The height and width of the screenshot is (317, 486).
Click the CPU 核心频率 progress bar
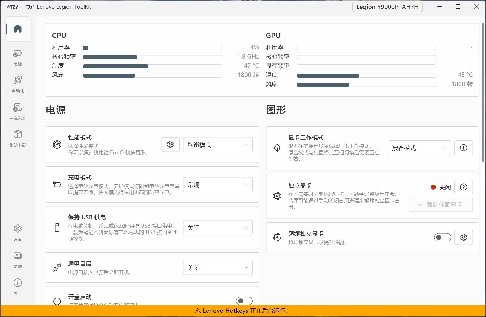pyautogui.click(x=152, y=57)
